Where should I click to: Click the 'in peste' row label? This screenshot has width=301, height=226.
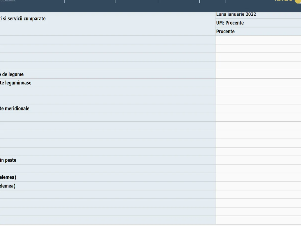8,160
